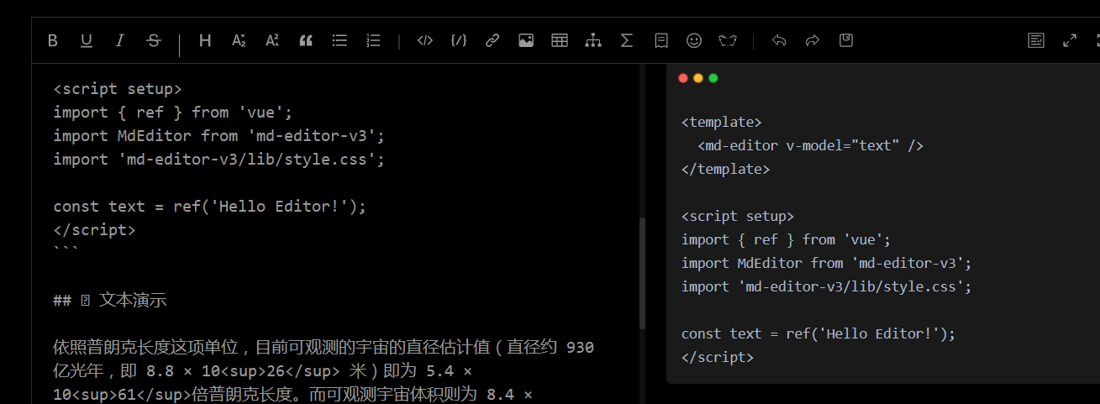
Task: Toggle fullscreen with expand arrows icon
Action: (x=1070, y=40)
